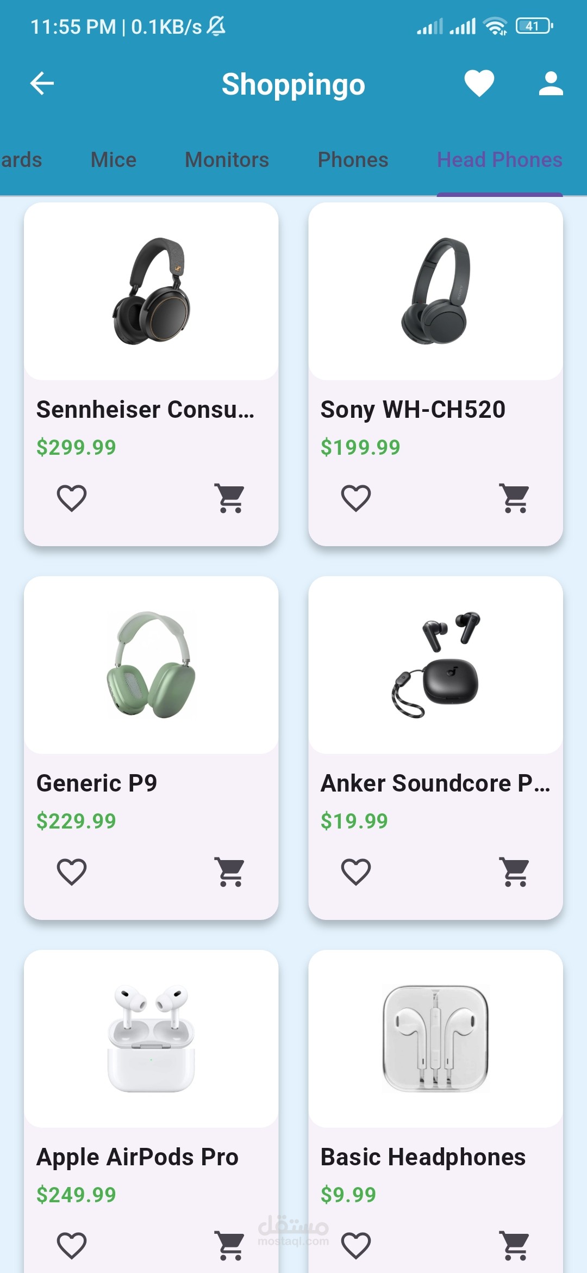Screen dimensions: 587x1273
Task: Mark Generic P9 as favorite
Action: coord(72,872)
